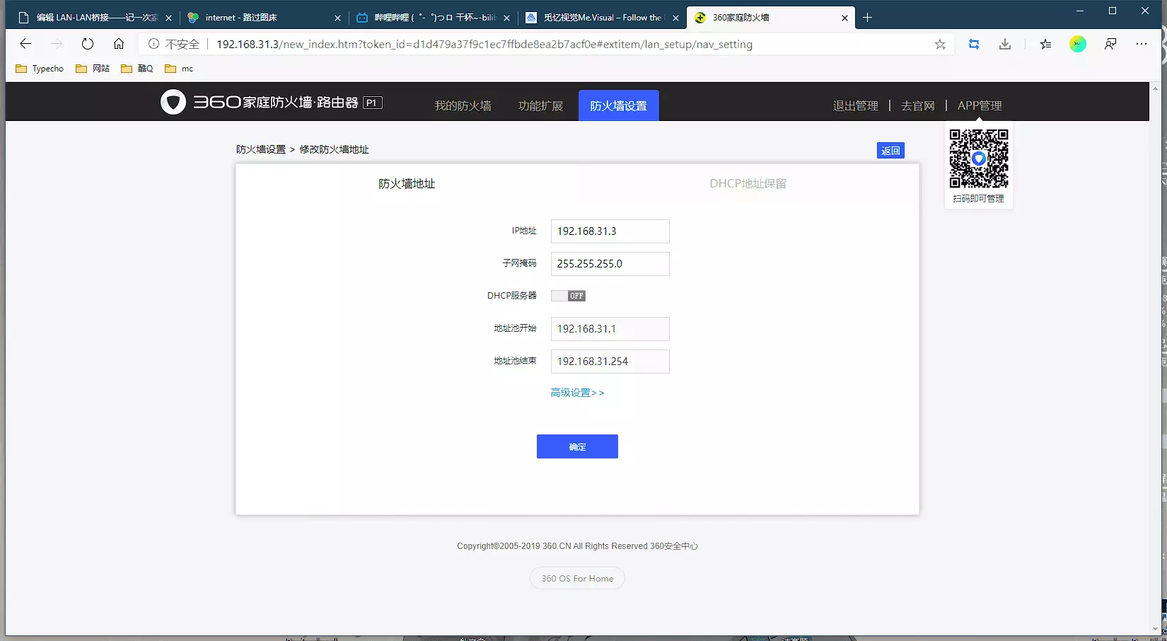Click the 地址池结束 input field

pyautogui.click(x=610, y=362)
